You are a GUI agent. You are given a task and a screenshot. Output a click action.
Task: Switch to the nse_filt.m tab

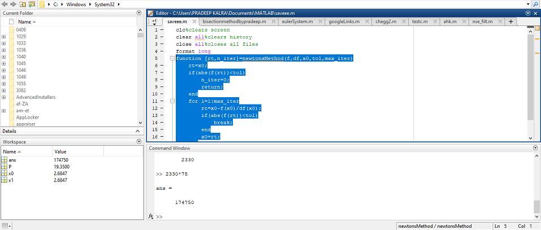click(x=482, y=21)
